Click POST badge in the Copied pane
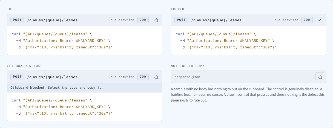This screenshot has width=333, height=128. coord(181,20)
